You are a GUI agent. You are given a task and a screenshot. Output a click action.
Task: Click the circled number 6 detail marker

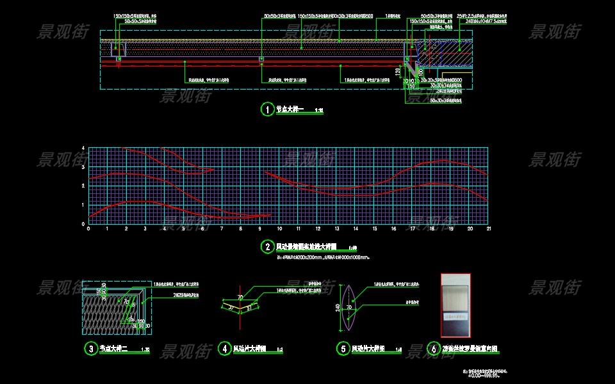click(434, 349)
